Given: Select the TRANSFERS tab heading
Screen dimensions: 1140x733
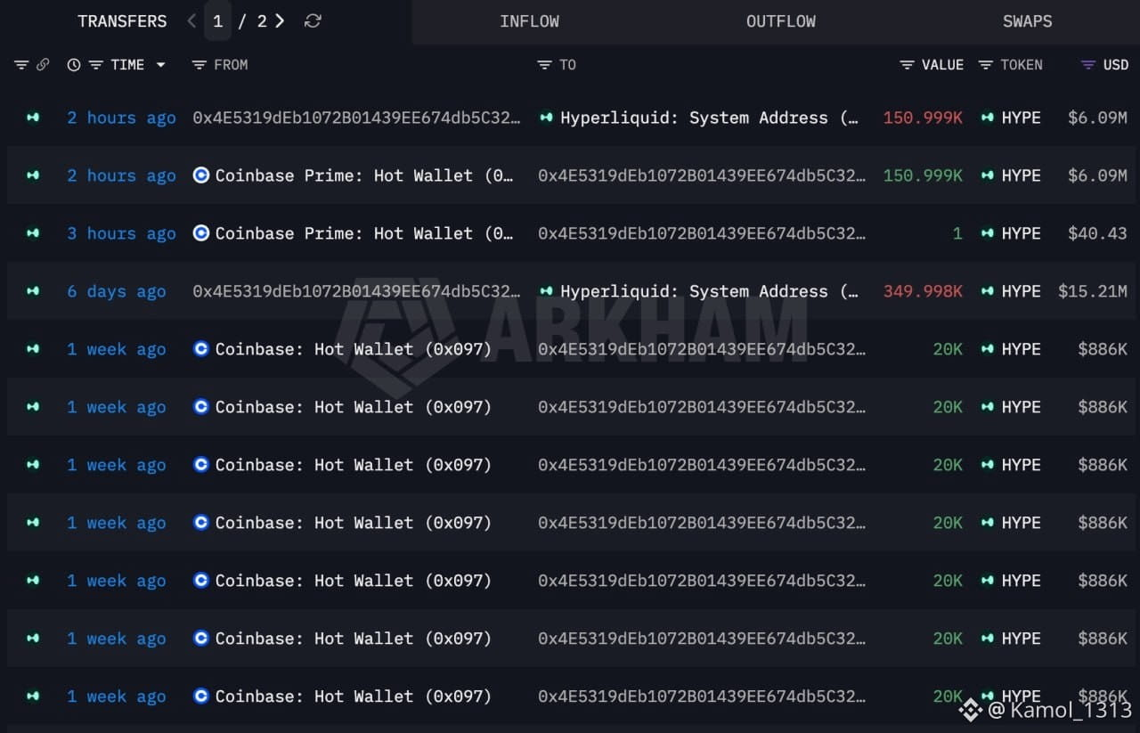Looking at the screenshot, I should click(122, 21).
